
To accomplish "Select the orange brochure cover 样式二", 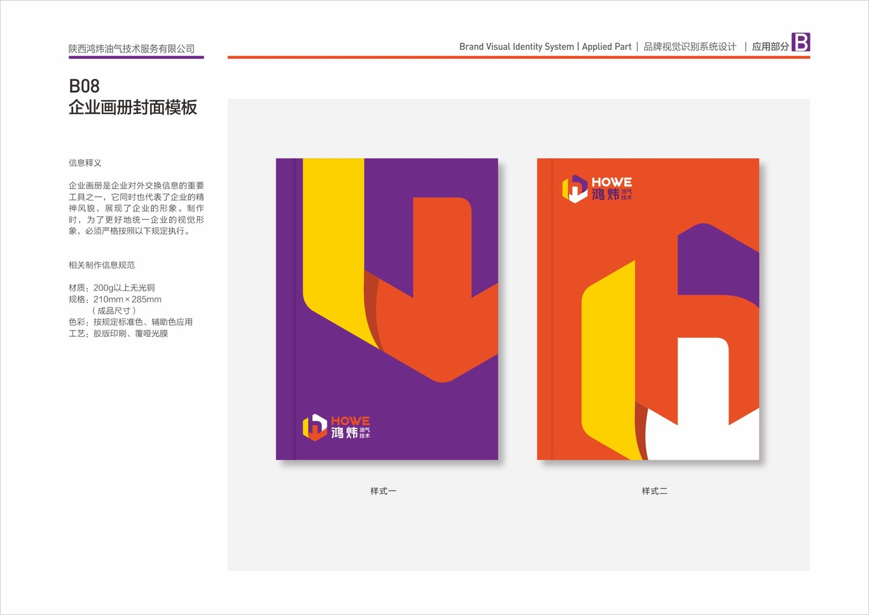I will (648, 309).
